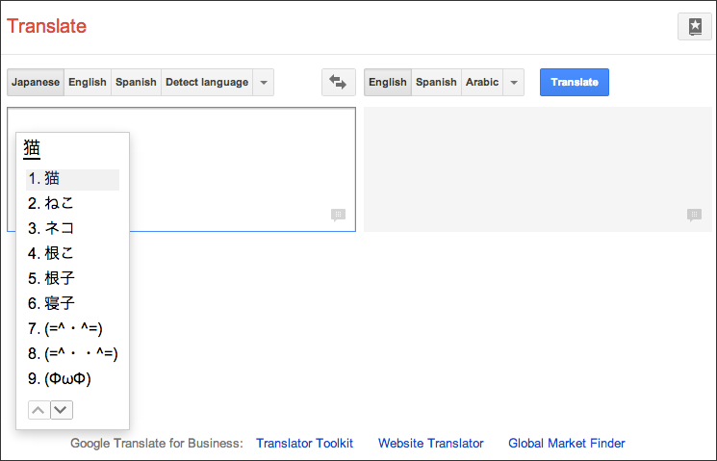Viewport: 717px width, 461px height.
Task: Open Translator Toolkit link
Action: pyautogui.click(x=304, y=443)
